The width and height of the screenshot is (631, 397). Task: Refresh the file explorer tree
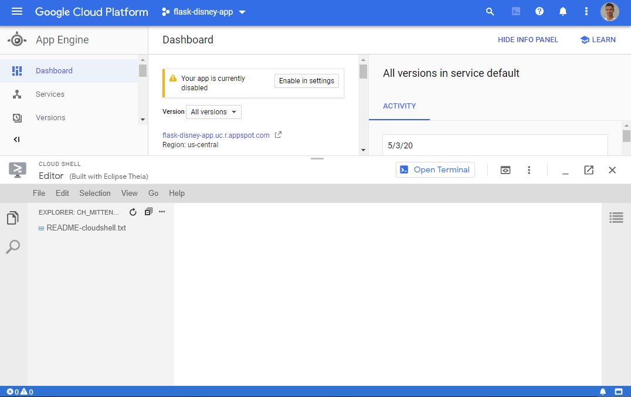[x=133, y=212]
